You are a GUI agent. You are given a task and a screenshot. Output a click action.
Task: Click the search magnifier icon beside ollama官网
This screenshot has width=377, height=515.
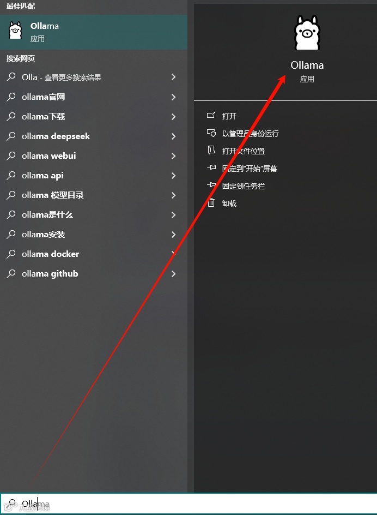pos(11,97)
